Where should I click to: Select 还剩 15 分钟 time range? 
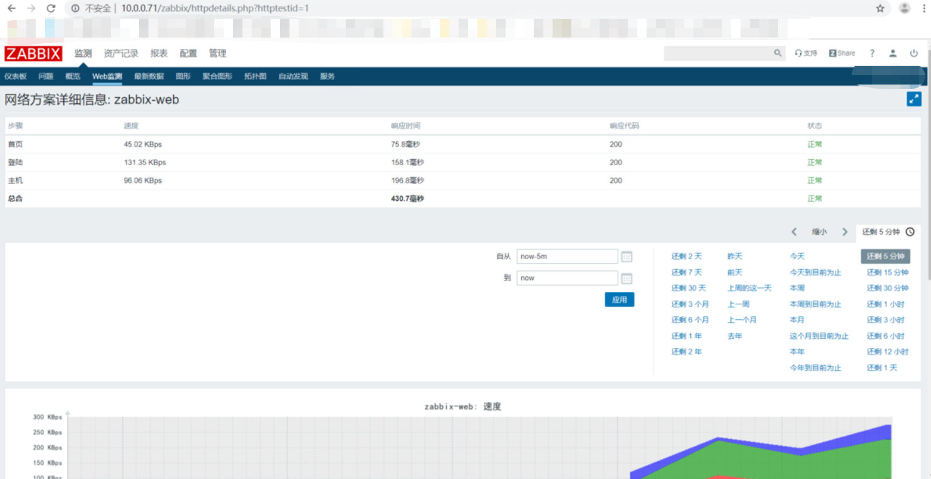tap(888, 272)
